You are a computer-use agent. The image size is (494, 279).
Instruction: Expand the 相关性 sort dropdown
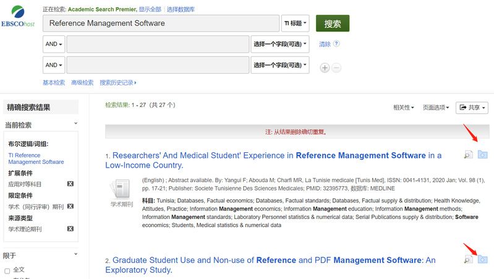coord(403,108)
